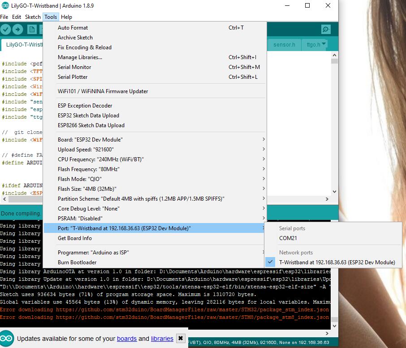406x348 pixels.
Task: Select Fix Encoding & Reload
Action: coord(155,47)
